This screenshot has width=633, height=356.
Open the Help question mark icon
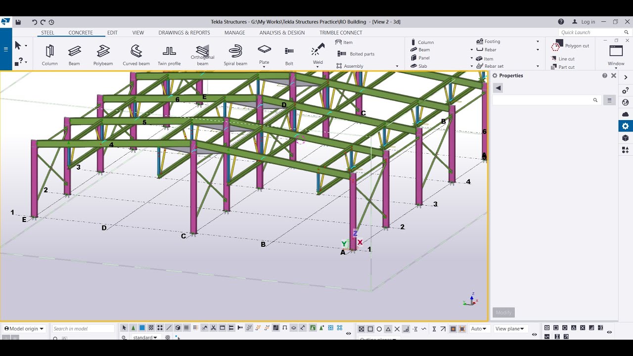click(561, 22)
